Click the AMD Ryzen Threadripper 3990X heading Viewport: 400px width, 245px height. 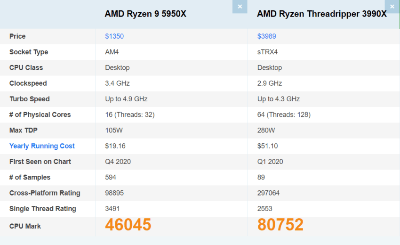click(x=321, y=14)
